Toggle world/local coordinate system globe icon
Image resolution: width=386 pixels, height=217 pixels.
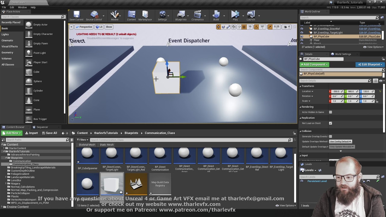pyautogui.click(x=233, y=27)
